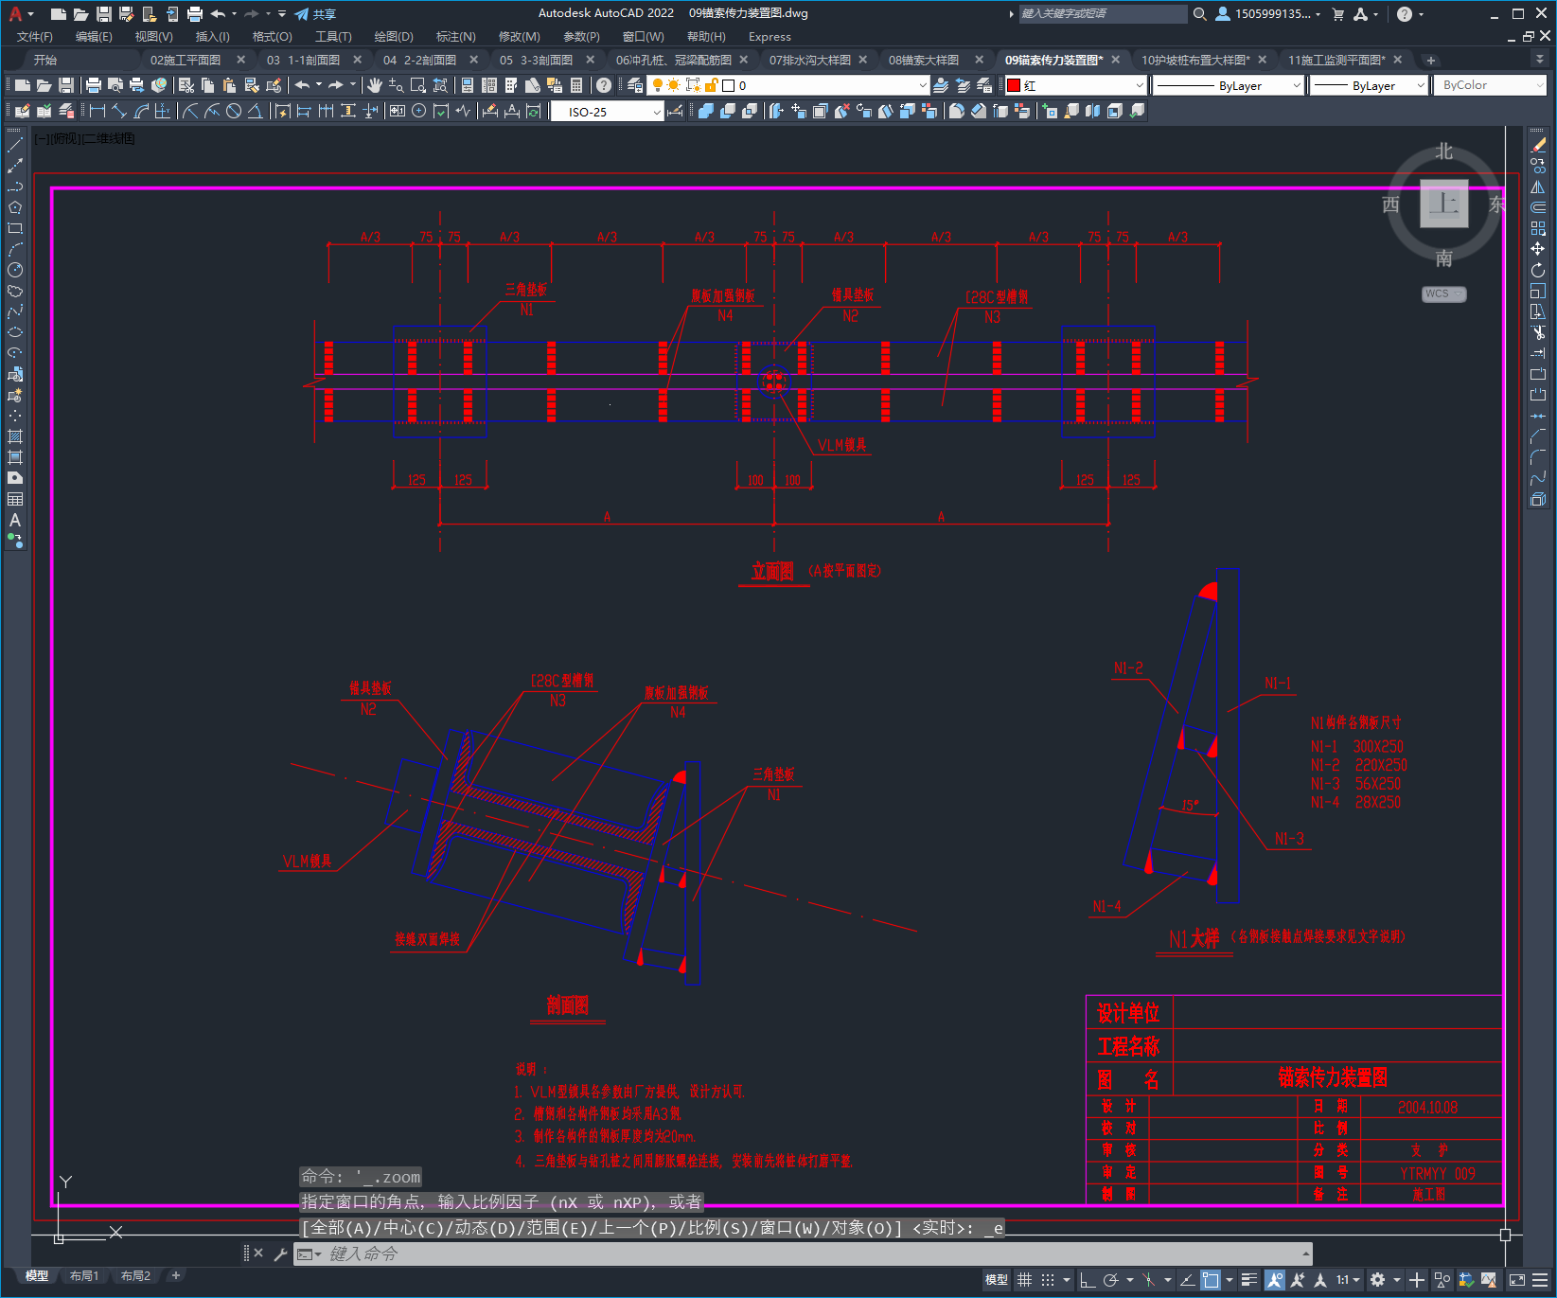Screen dimensions: 1557x1298
Task: Click the 共享 share button
Action: click(x=315, y=14)
